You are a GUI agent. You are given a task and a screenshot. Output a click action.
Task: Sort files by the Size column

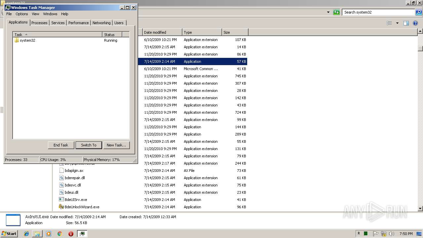(235, 32)
